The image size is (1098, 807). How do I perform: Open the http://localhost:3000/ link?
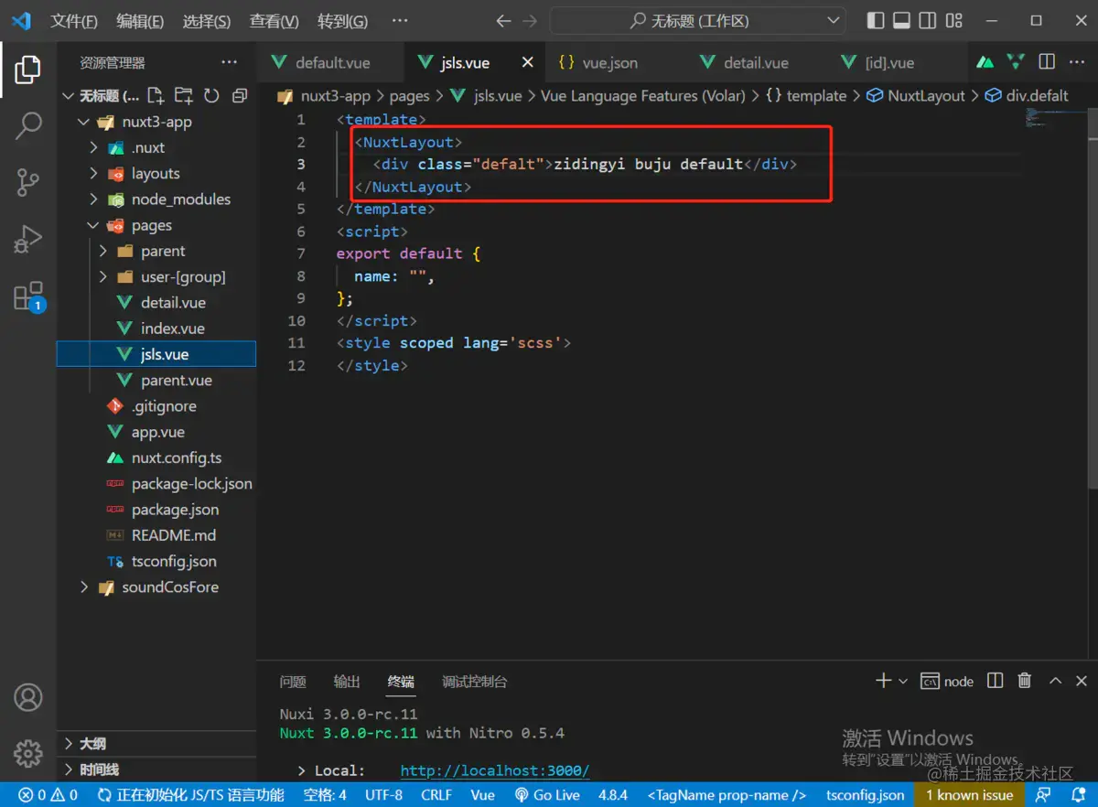[x=494, y=770]
